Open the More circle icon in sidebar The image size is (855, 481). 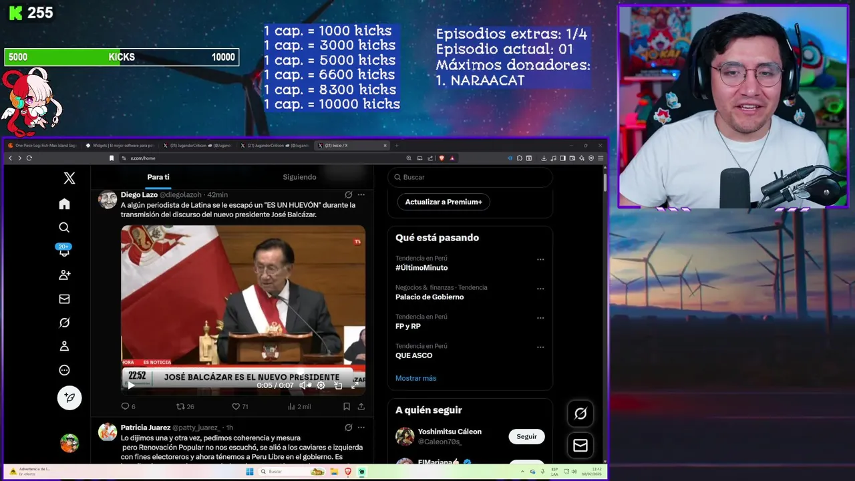click(64, 370)
